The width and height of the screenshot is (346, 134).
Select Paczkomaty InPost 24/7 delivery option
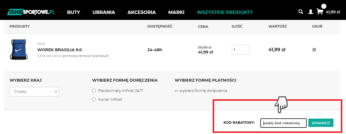(94, 90)
